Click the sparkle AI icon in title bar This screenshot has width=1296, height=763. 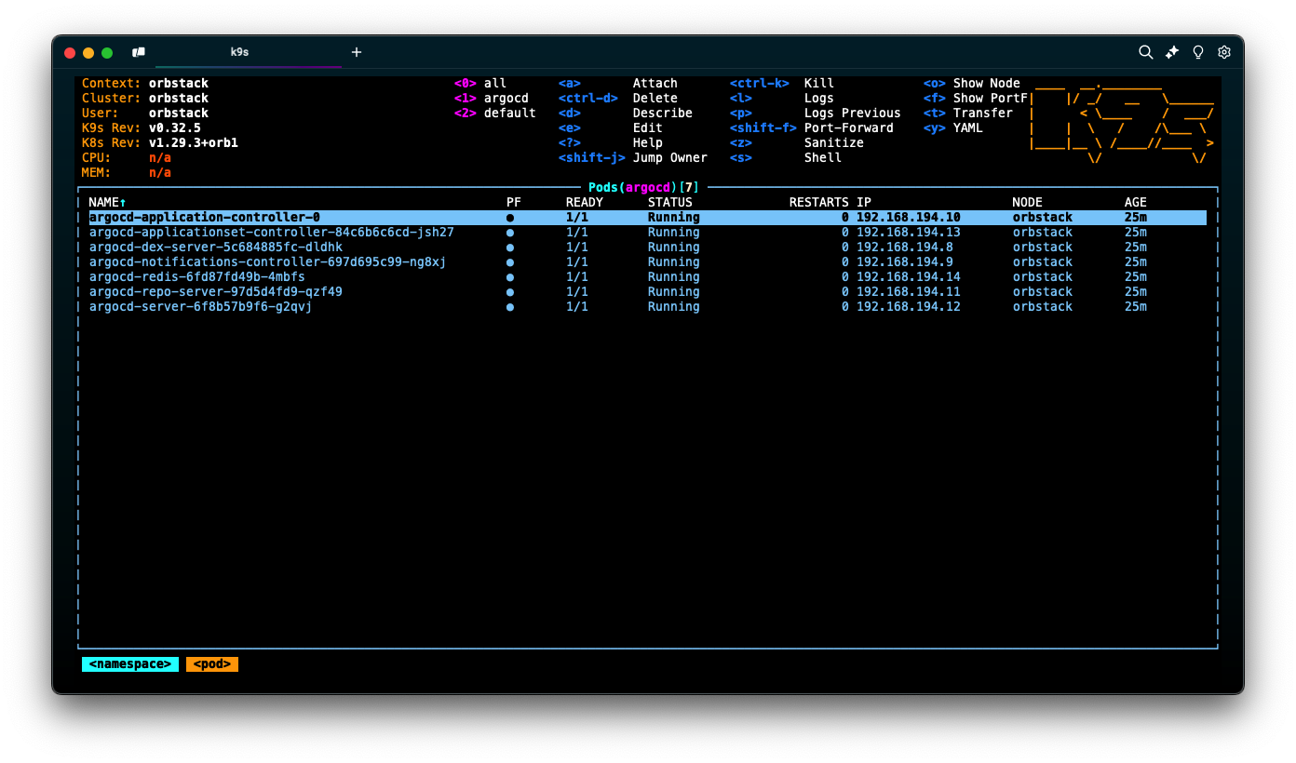[x=1172, y=52]
